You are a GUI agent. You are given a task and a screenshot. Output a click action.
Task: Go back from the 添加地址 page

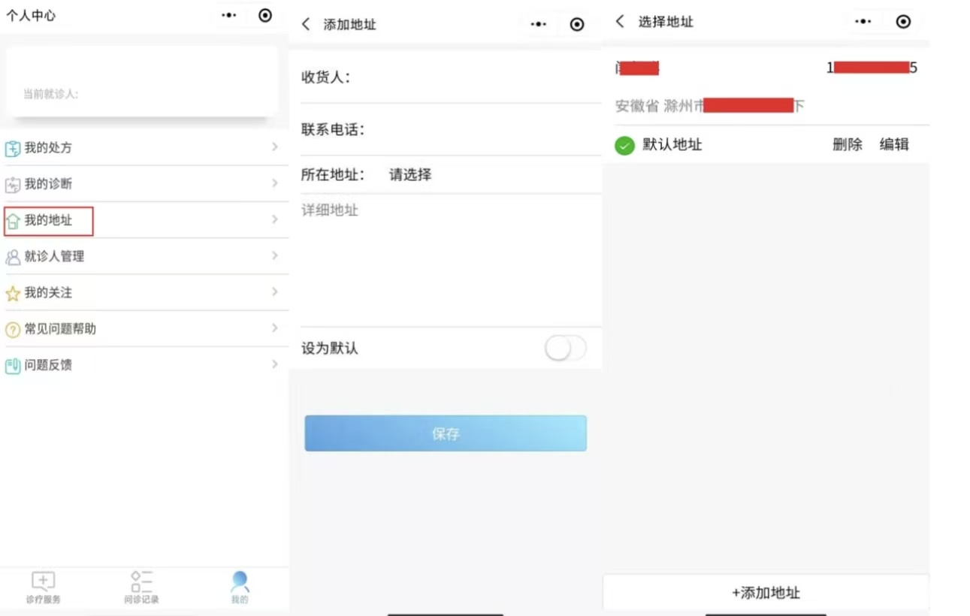[306, 24]
